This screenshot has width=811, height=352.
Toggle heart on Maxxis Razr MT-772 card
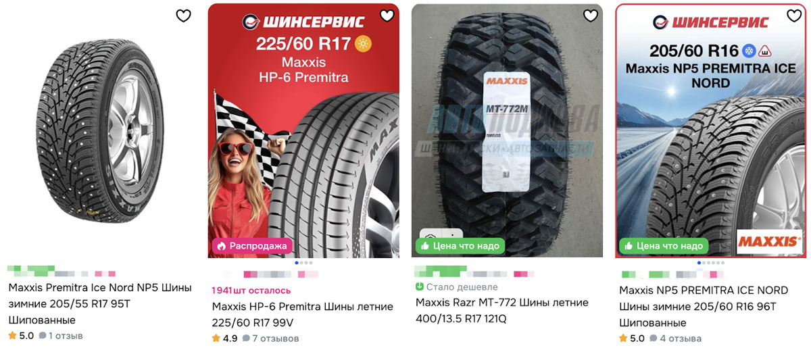(591, 16)
